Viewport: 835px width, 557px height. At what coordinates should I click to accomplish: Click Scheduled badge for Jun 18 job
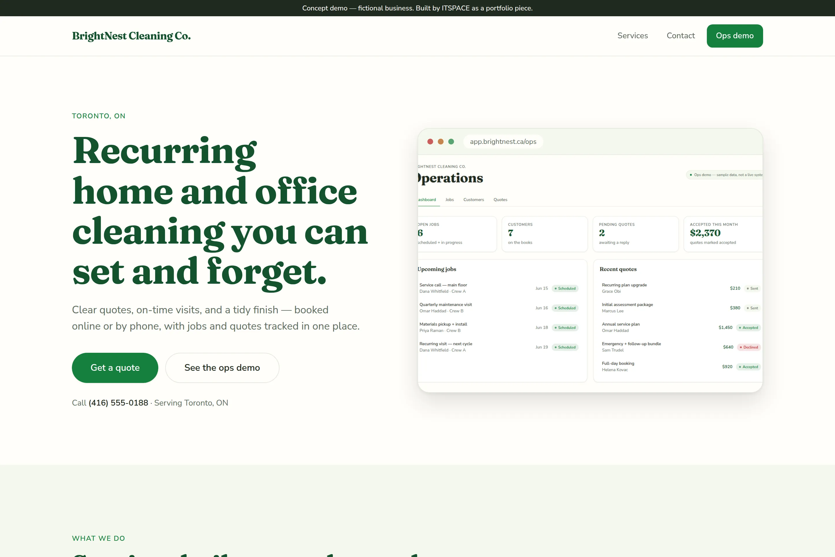[x=565, y=328]
